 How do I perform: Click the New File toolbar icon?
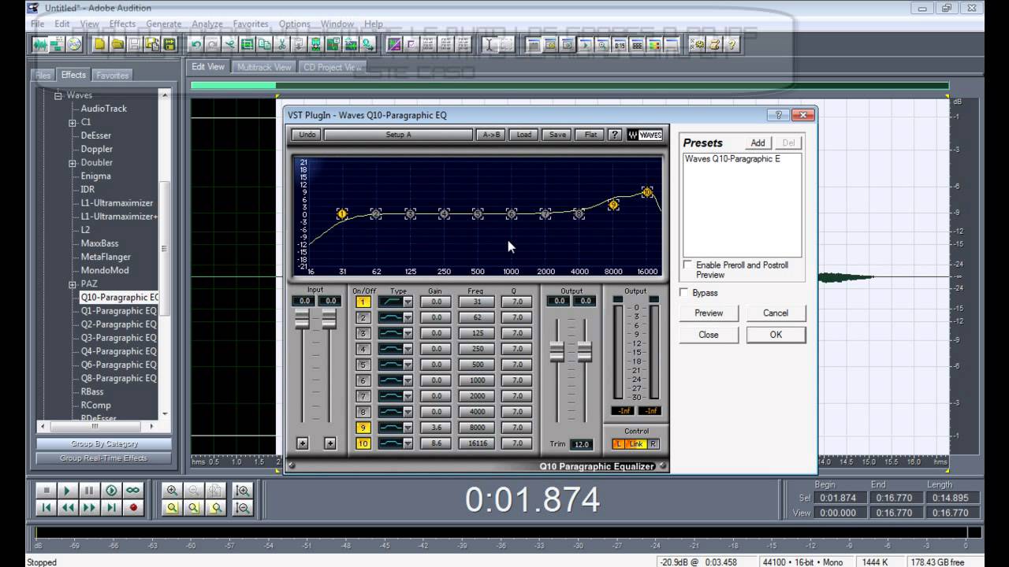click(99, 45)
